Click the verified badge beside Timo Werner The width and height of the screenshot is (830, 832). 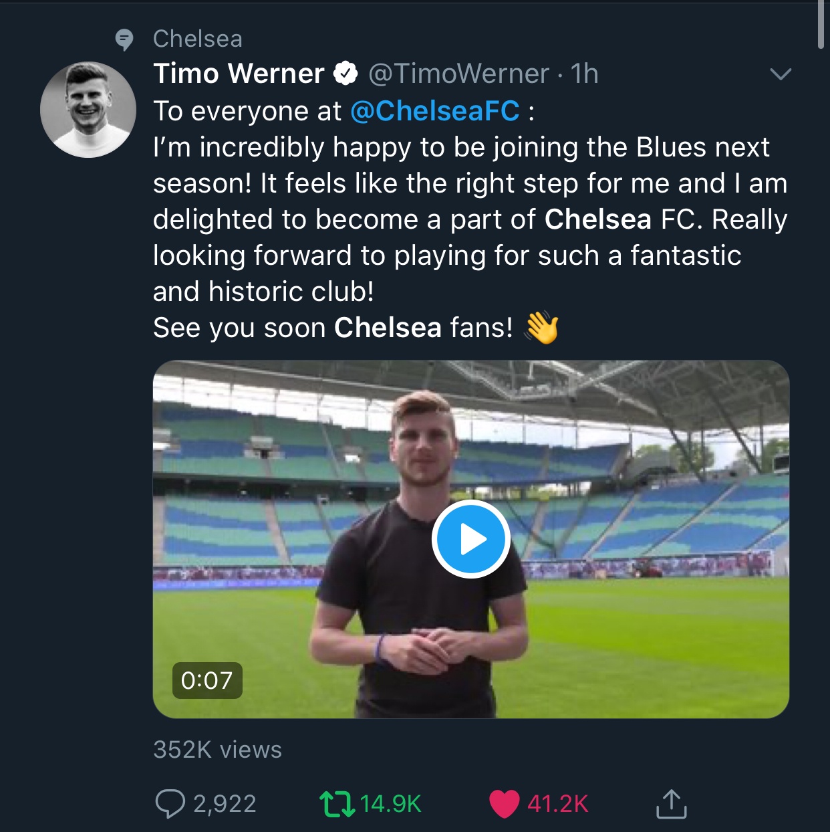345,74
